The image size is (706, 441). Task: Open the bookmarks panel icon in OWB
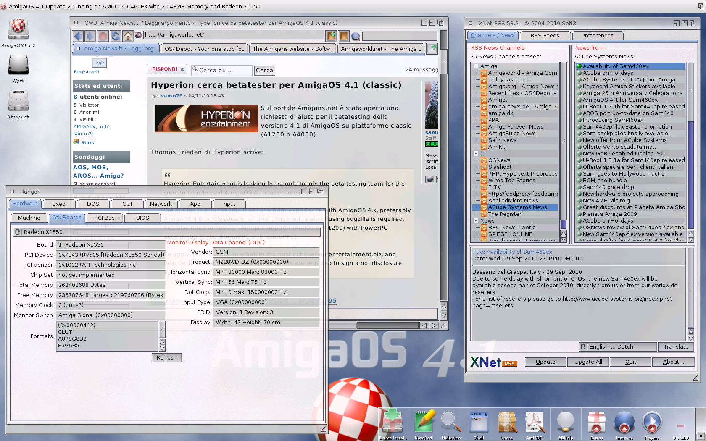pos(344,36)
